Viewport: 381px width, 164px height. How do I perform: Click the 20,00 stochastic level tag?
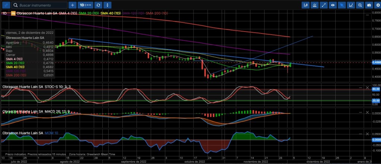coord(376,100)
